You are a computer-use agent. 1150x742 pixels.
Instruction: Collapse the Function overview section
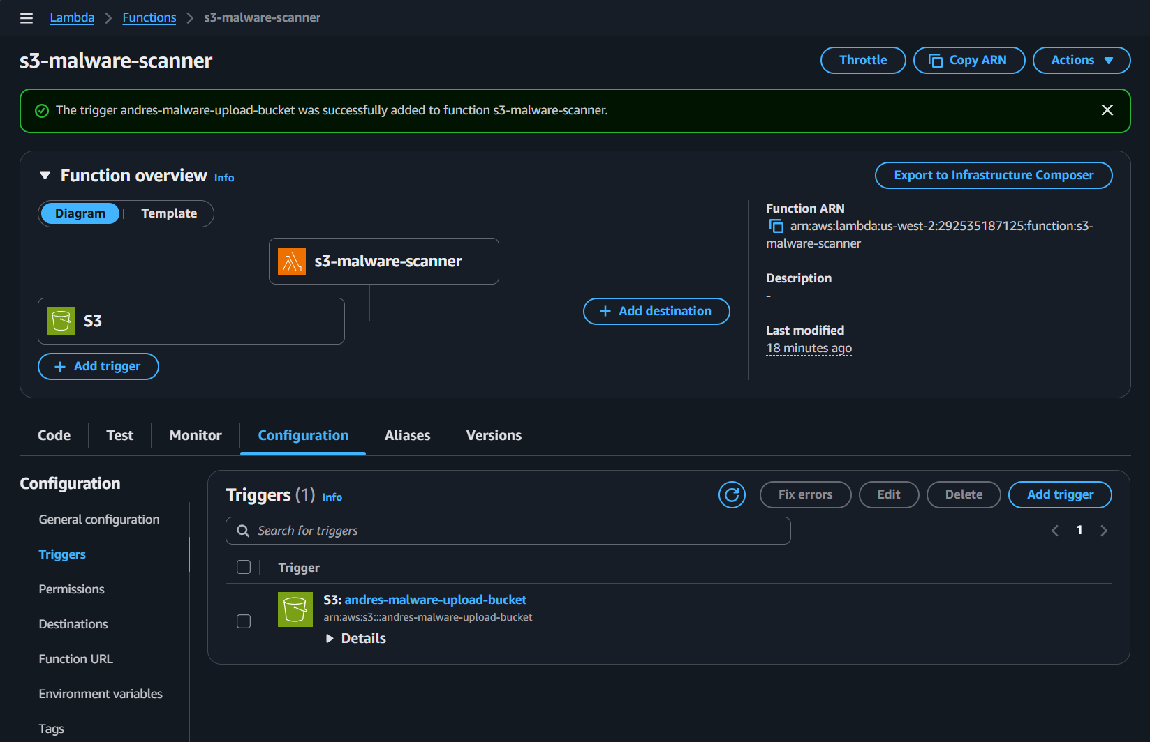(x=45, y=176)
